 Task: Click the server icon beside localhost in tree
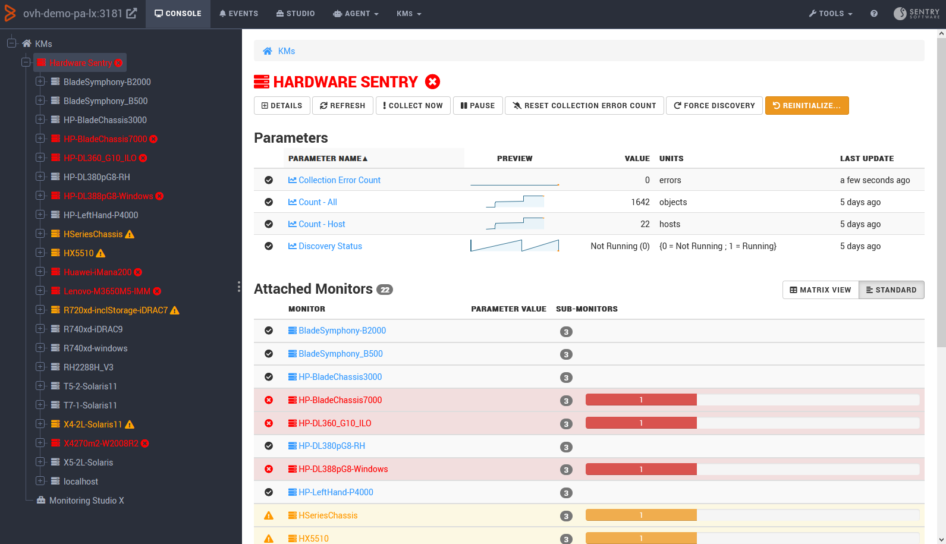[55, 482]
